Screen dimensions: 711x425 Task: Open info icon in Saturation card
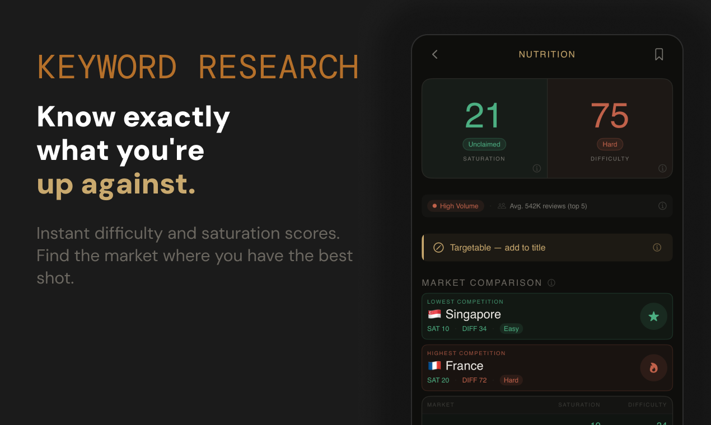point(536,168)
